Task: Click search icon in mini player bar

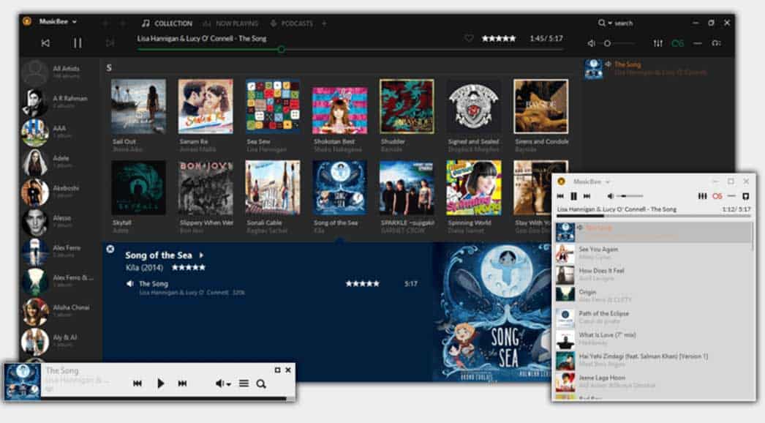Action: [x=261, y=384]
